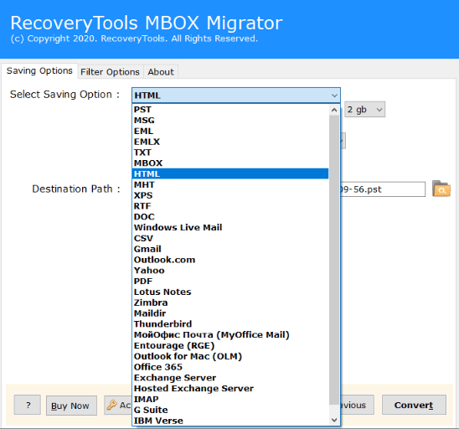Choose Hosted Exchange Server option
459x429 pixels.
pyautogui.click(x=230, y=388)
